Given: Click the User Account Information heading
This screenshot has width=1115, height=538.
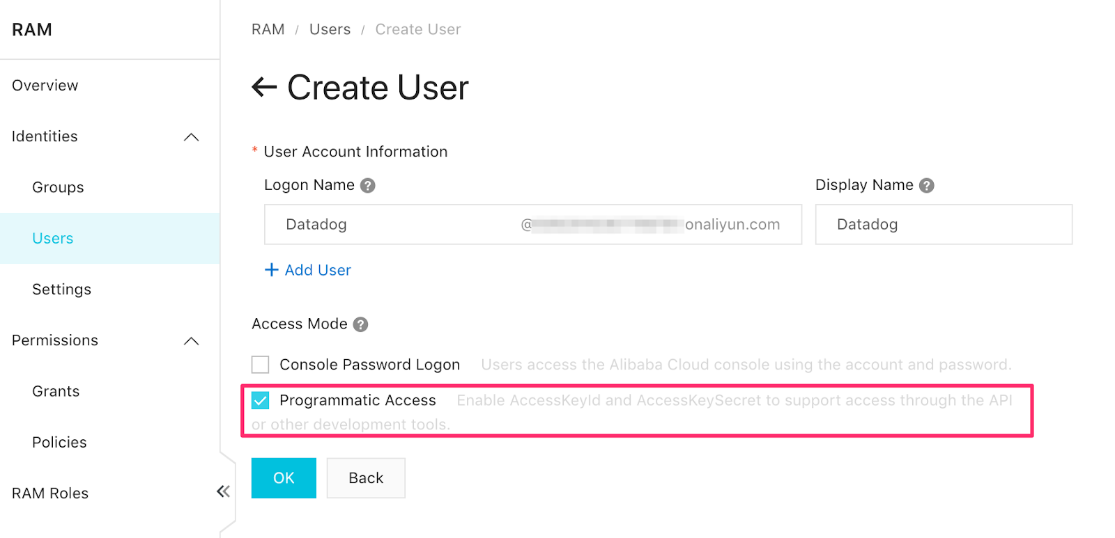Looking at the screenshot, I should click(x=355, y=152).
